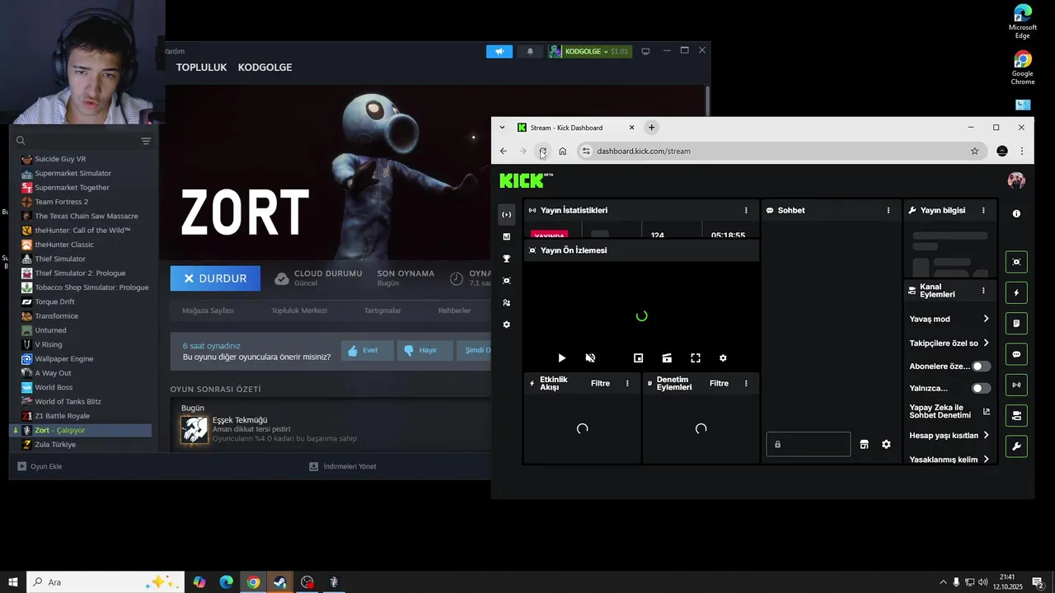The image size is (1055, 593).
Task: Toggle theater mode on the stream preview
Action: (667, 358)
